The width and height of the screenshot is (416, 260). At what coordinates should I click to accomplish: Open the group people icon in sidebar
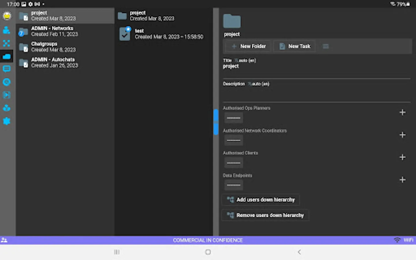(6, 108)
